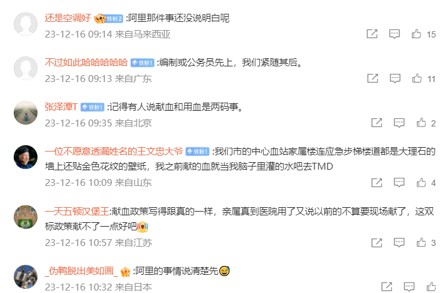
Task: Click the avatar of 张泽潭T
Action: 26,113
